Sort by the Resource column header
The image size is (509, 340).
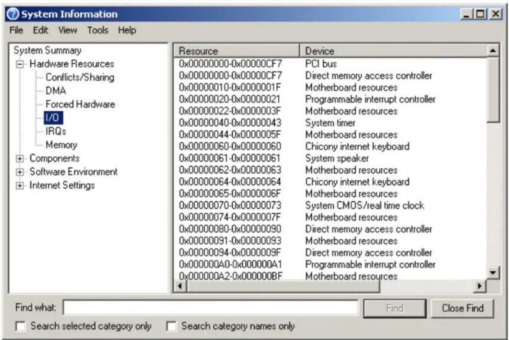(x=237, y=51)
